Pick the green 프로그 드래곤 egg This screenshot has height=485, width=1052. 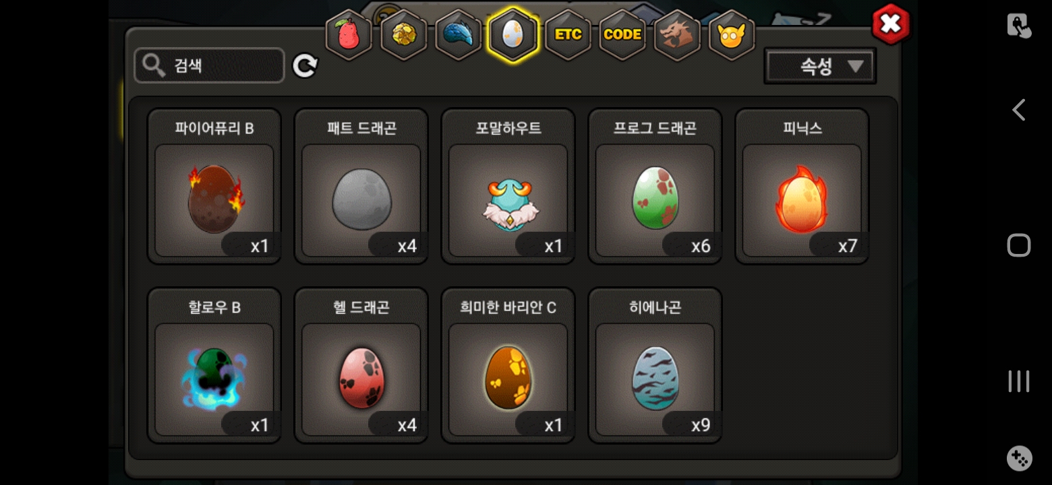pyautogui.click(x=655, y=186)
